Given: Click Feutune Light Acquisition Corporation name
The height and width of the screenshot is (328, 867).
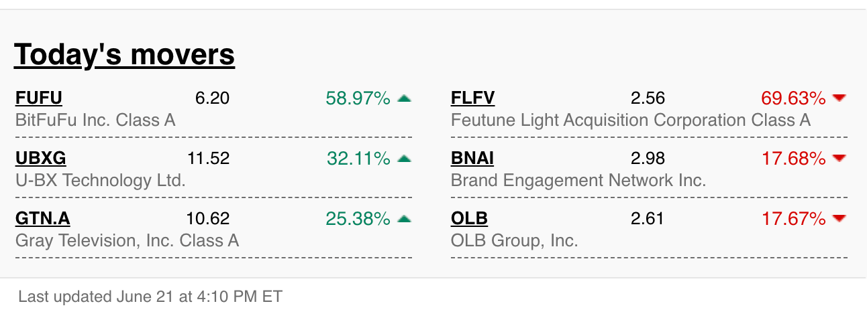Looking at the screenshot, I should [x=631, y=120].
